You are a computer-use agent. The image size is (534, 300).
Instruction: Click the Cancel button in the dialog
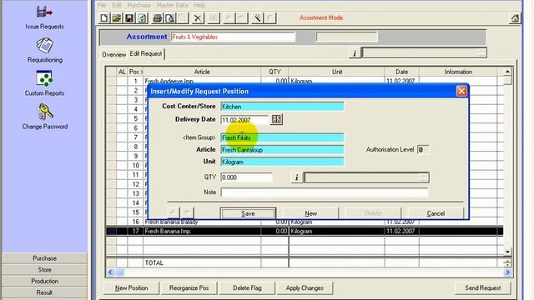click(x=436, y=213)
